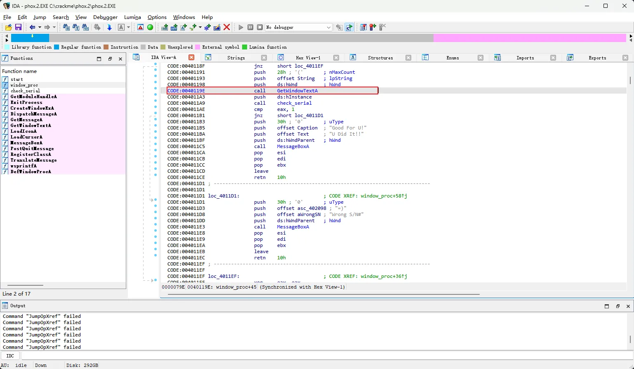Switch to the Hex View-1 tab

(308, 58)
